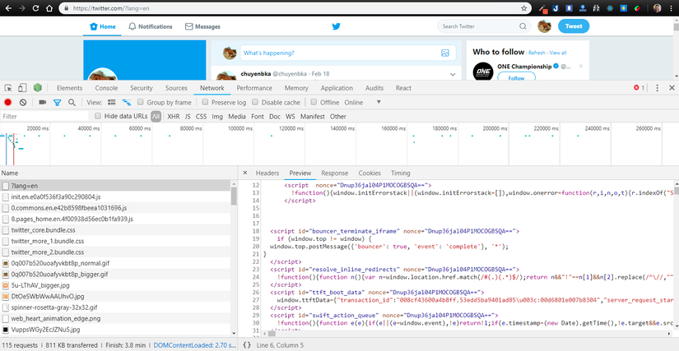Select the Response tab
The height and width of the screenshot is (351, 679).
pyautogui.click(x=335, y=173)
